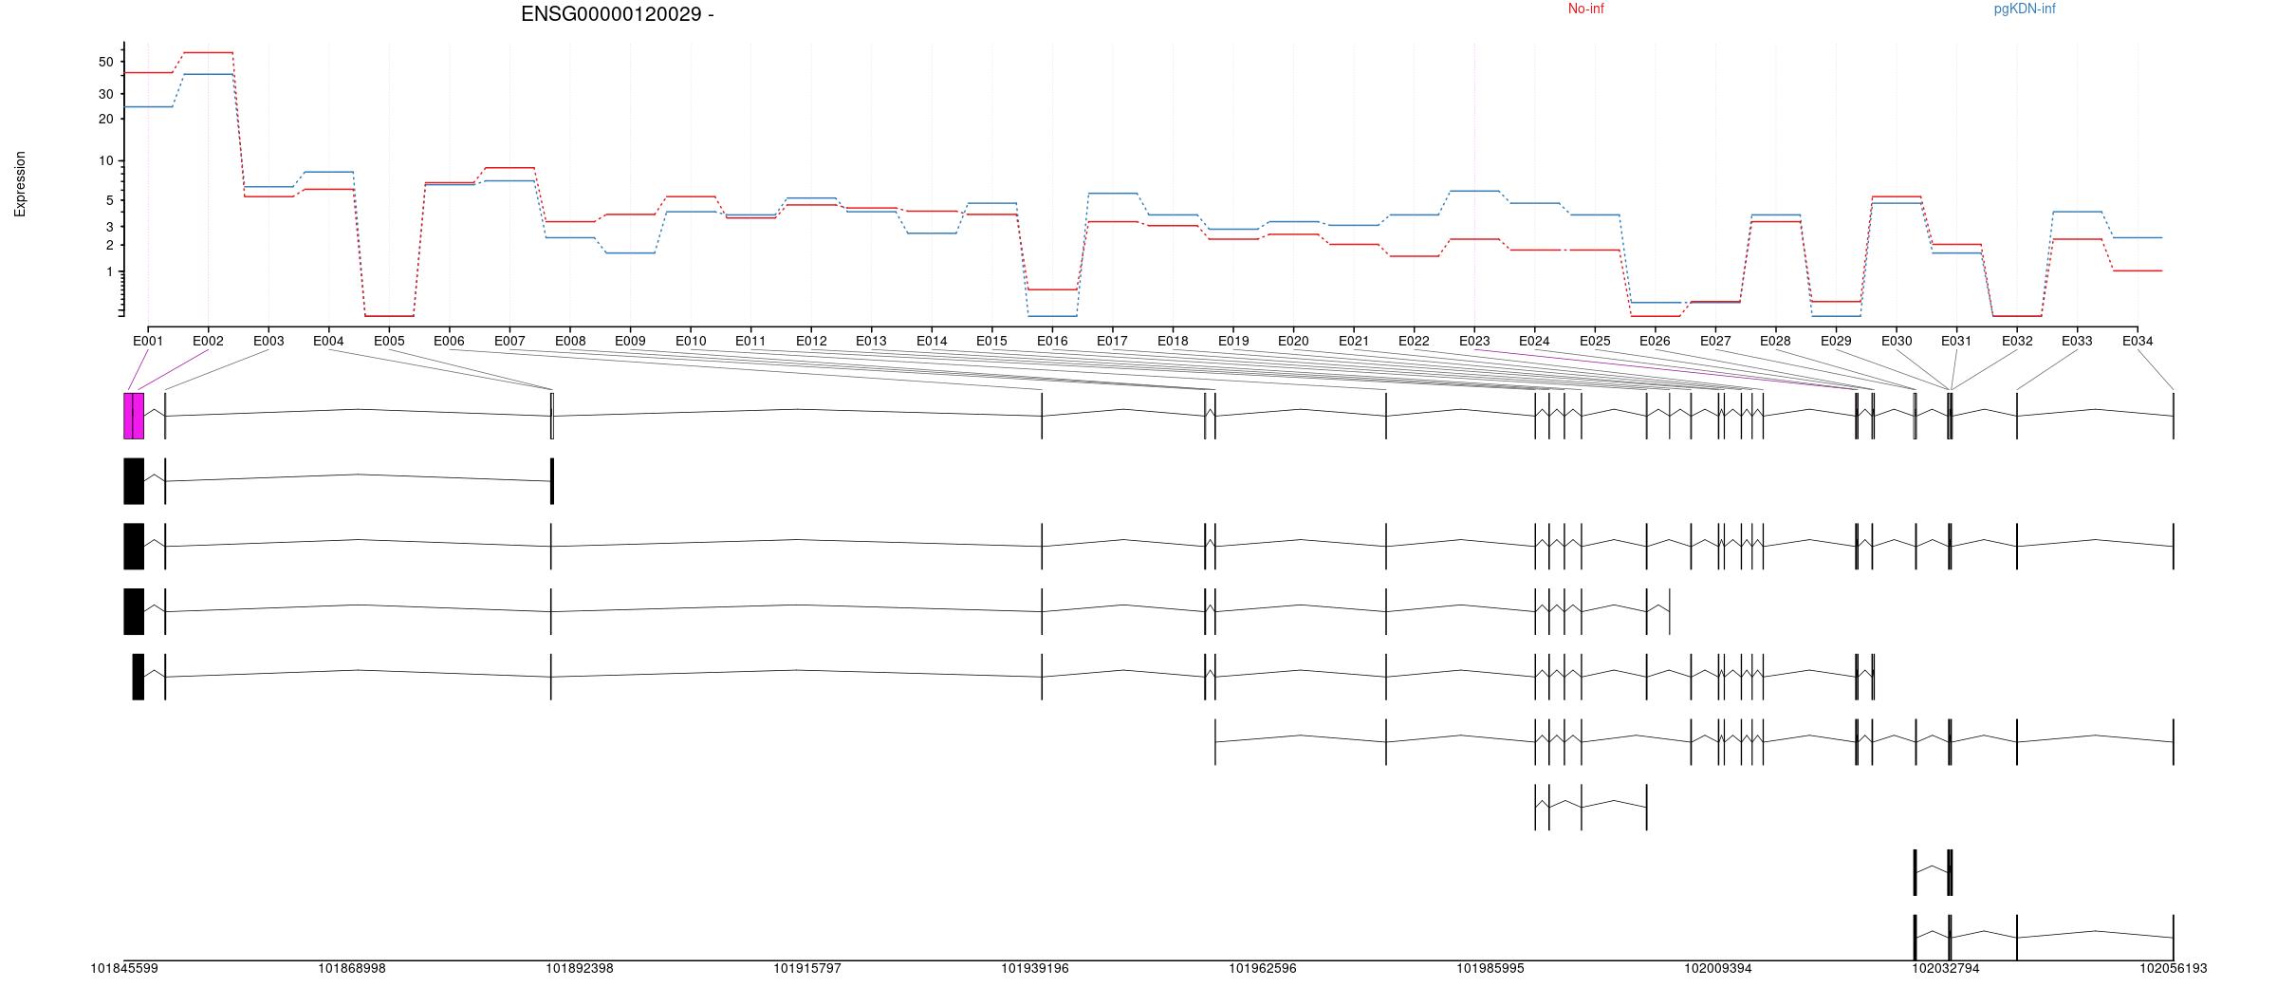Click the Expression axis label

(20, 184)
